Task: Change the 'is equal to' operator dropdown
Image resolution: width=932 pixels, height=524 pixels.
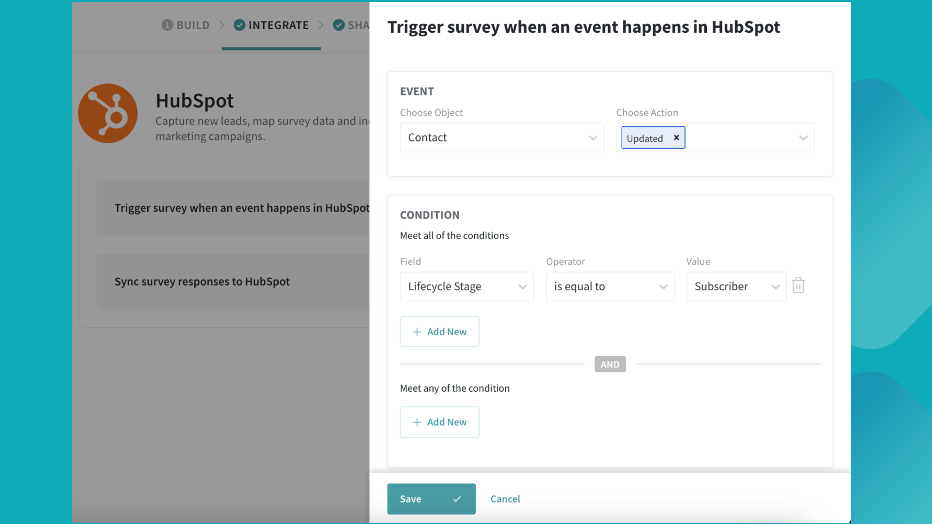Action: (x=610, y=286)
